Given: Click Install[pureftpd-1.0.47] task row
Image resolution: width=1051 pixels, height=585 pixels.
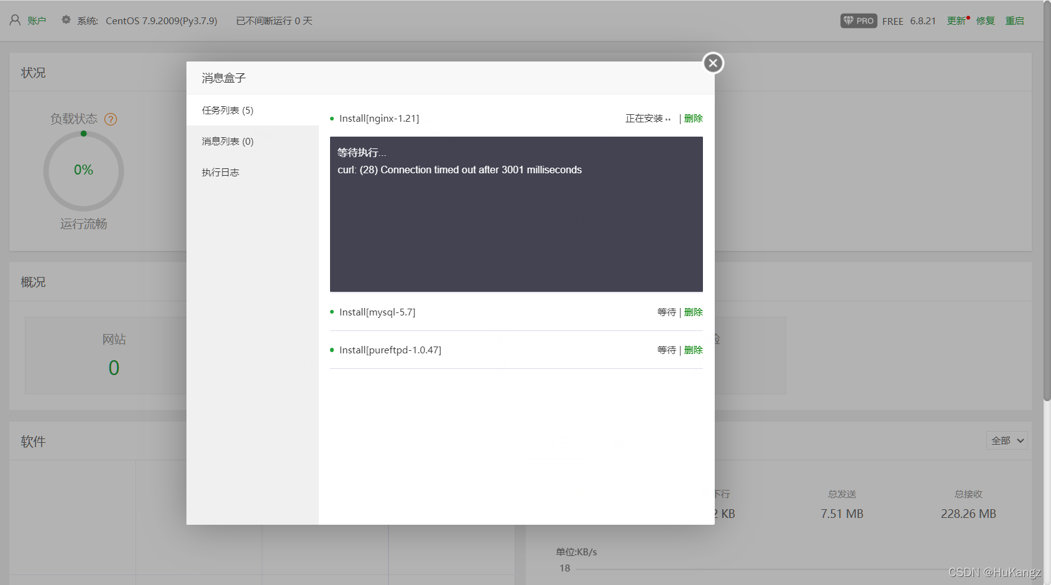Looking at the screenshot, I should 516,350.
